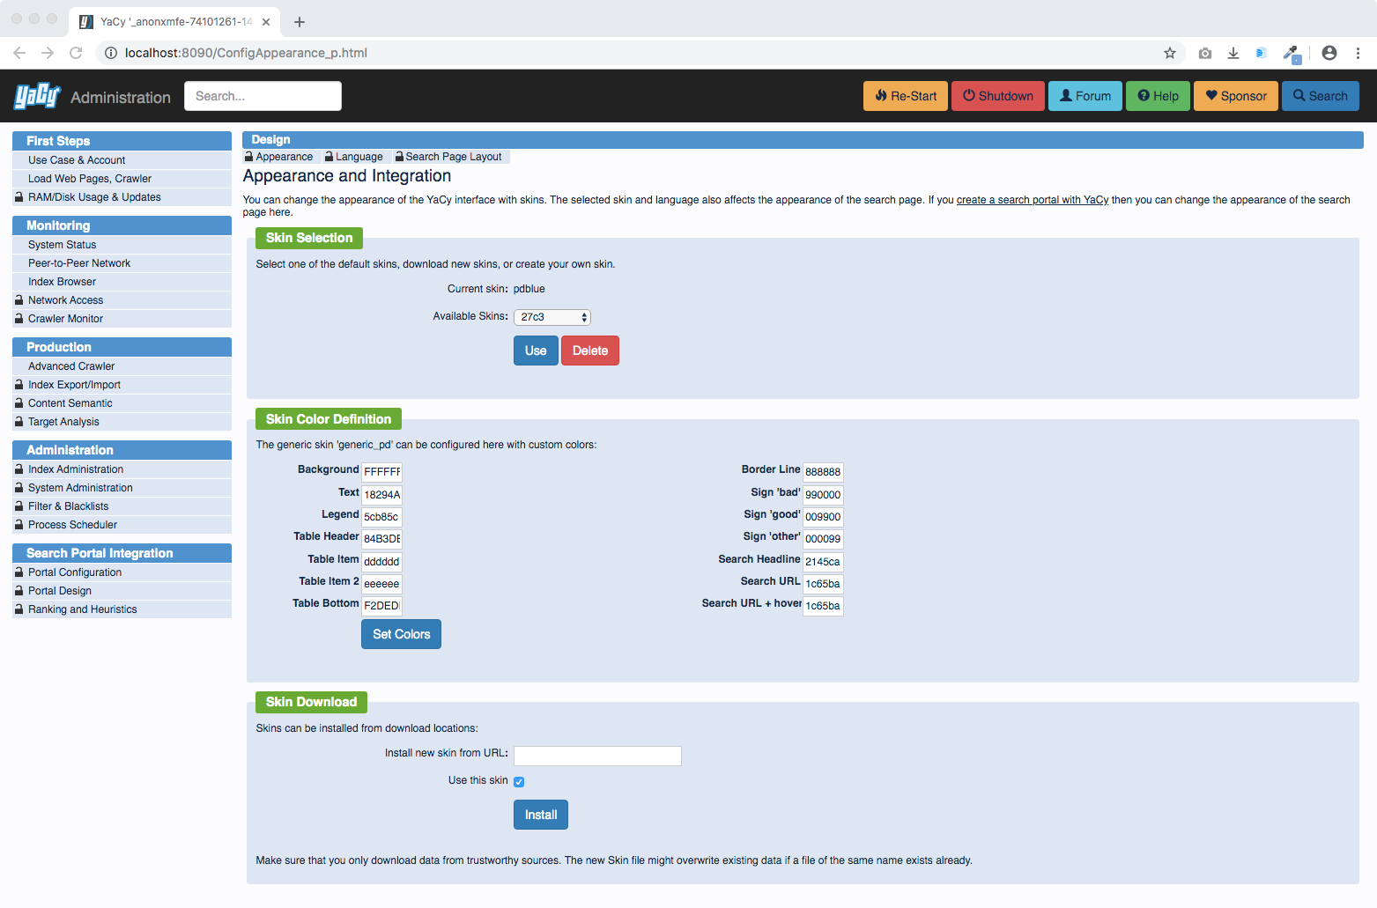Open Chrome's three-dot menu
The image size is (1377, 908).
pyautogui.click(x=1358, y=53)
